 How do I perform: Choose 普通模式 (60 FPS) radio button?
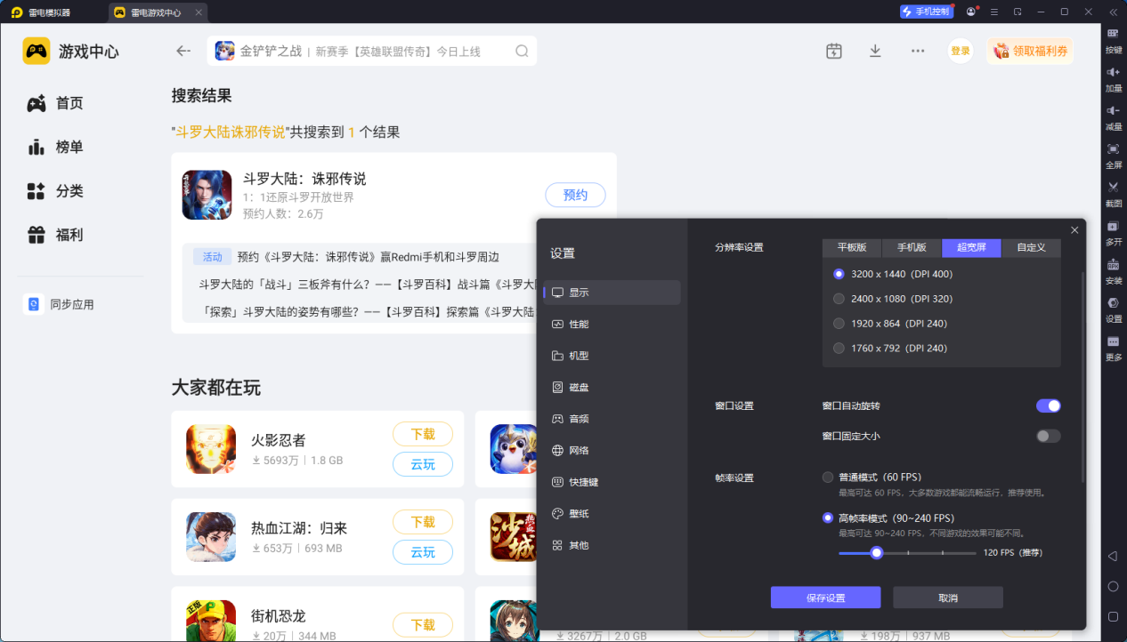coord(828,477)
